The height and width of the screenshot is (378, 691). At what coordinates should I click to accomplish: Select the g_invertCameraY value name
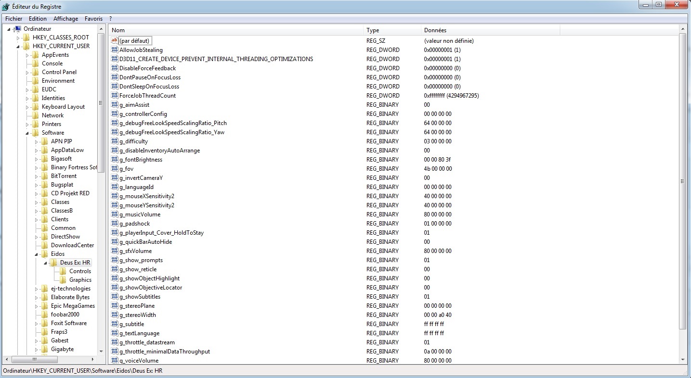coord(141,177)
